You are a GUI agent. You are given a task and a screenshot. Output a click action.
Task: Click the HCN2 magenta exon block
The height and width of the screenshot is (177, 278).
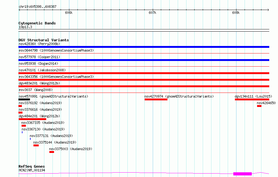pos(242,174)
